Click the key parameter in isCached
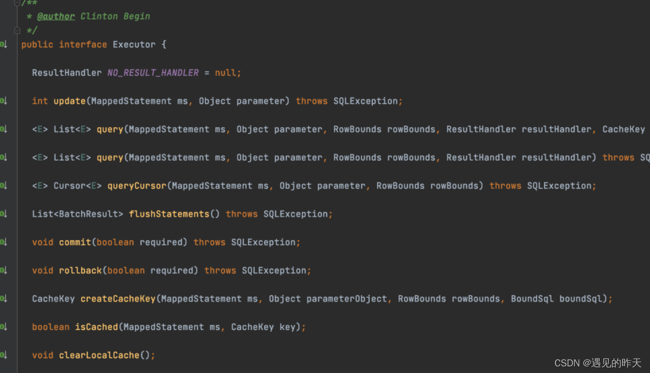This screenshot has width=650, height=373. 287,327
